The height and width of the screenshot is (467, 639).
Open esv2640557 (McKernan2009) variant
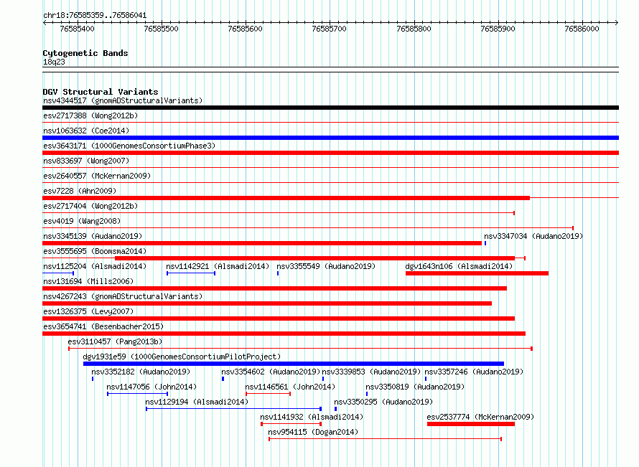[97, 176]
